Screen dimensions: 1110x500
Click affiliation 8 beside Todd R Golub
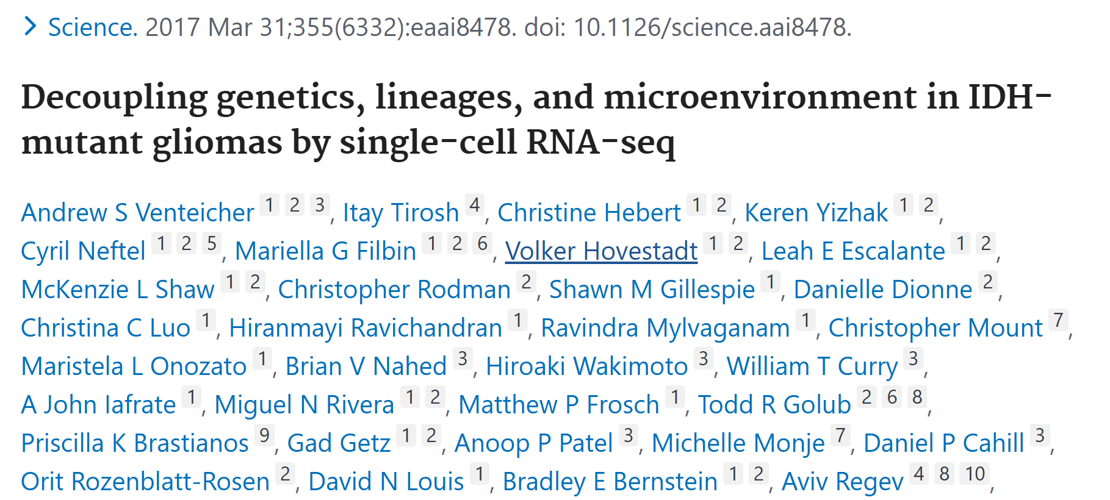(x=917, y=397)
